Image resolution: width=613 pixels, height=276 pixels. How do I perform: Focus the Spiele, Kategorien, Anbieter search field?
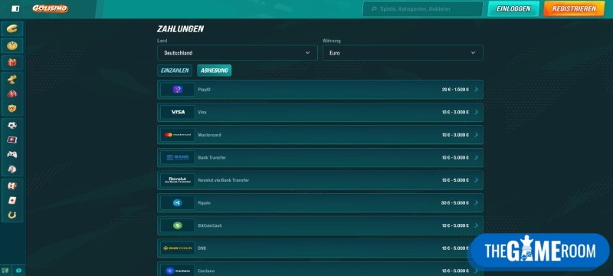tap(423, 8)
